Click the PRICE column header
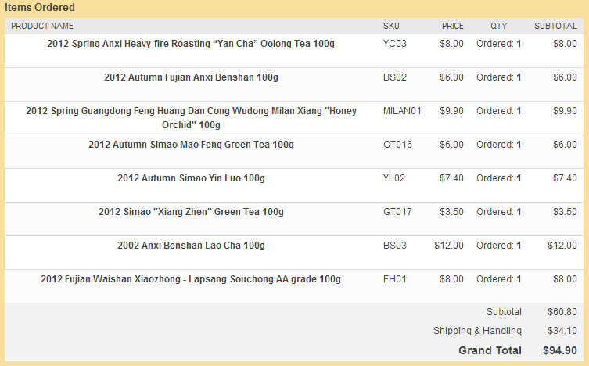 click(453, 26)
